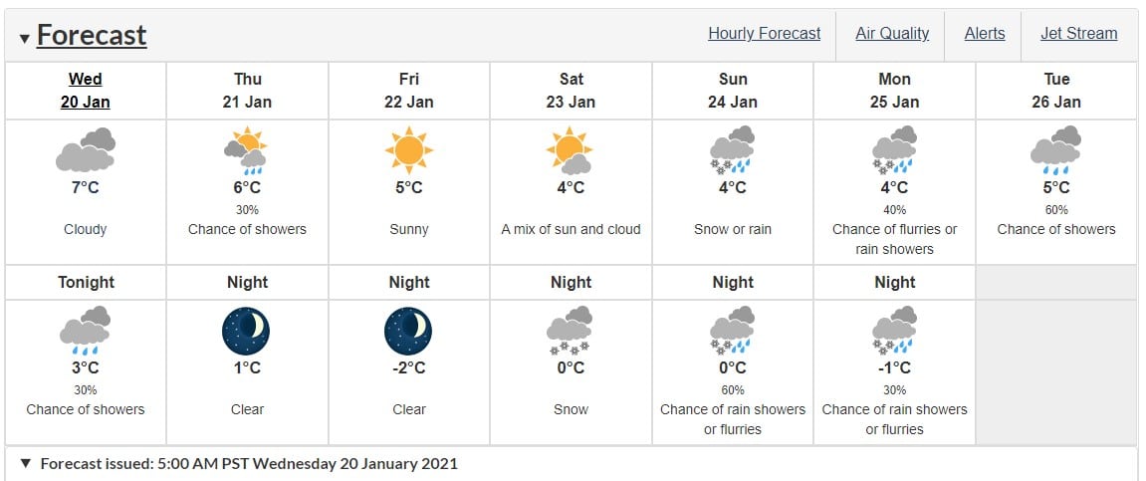This screenshot has height=481, width=1146.
Task: Click Thursday's chance of showers icon
Action: point(247,150)
